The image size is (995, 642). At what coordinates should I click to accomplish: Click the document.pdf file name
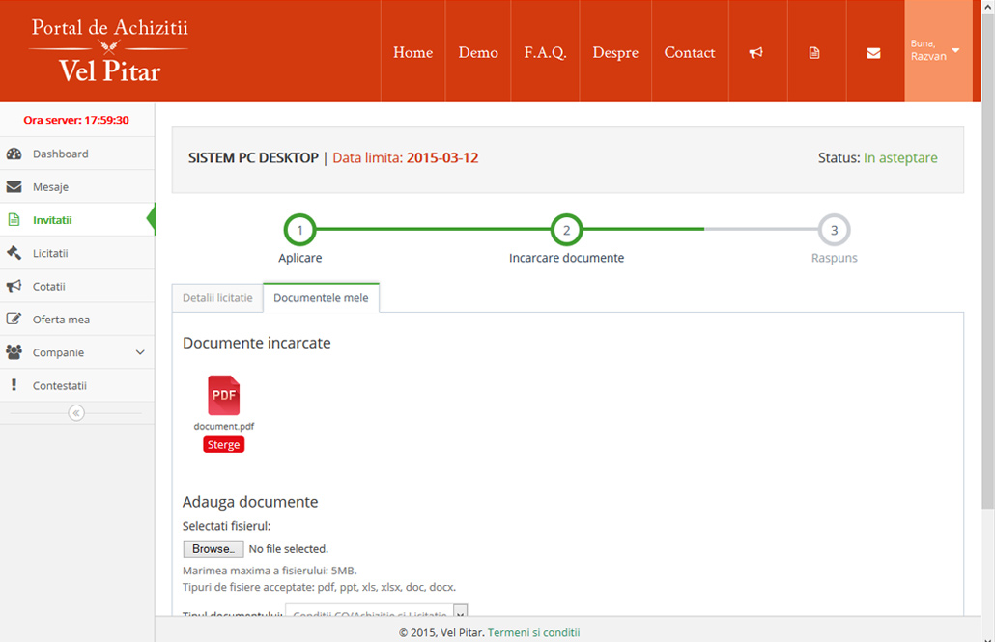point(224,427)
